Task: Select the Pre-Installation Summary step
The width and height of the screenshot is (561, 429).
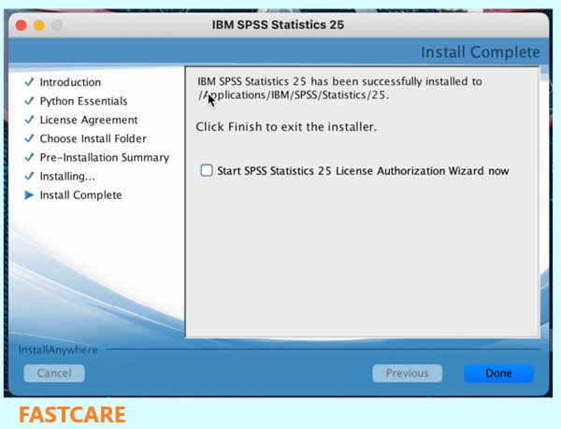Action: pyautogui.click(x=105, y=158)
